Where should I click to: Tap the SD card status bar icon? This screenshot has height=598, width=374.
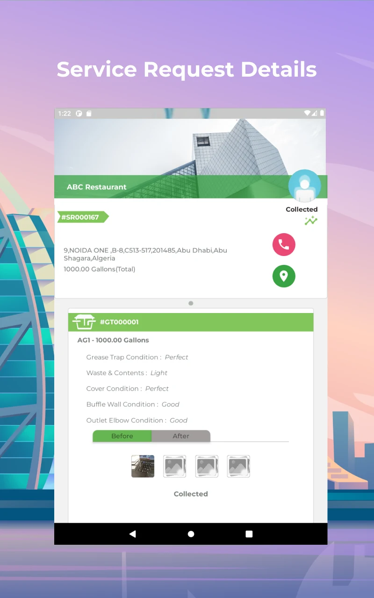pos(89,114)
